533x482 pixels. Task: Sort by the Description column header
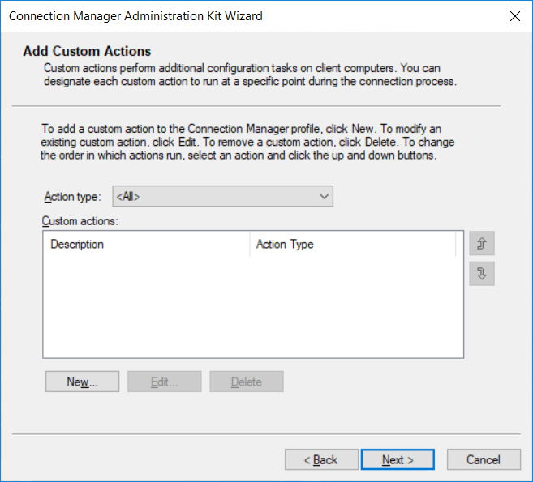coord(147,244)
